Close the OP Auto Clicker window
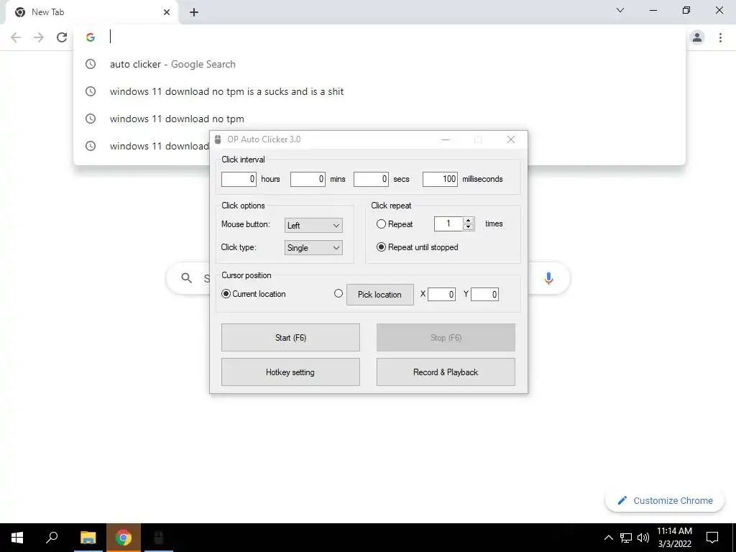The height and width of the screenshot is (552, 736). [511, 139]
